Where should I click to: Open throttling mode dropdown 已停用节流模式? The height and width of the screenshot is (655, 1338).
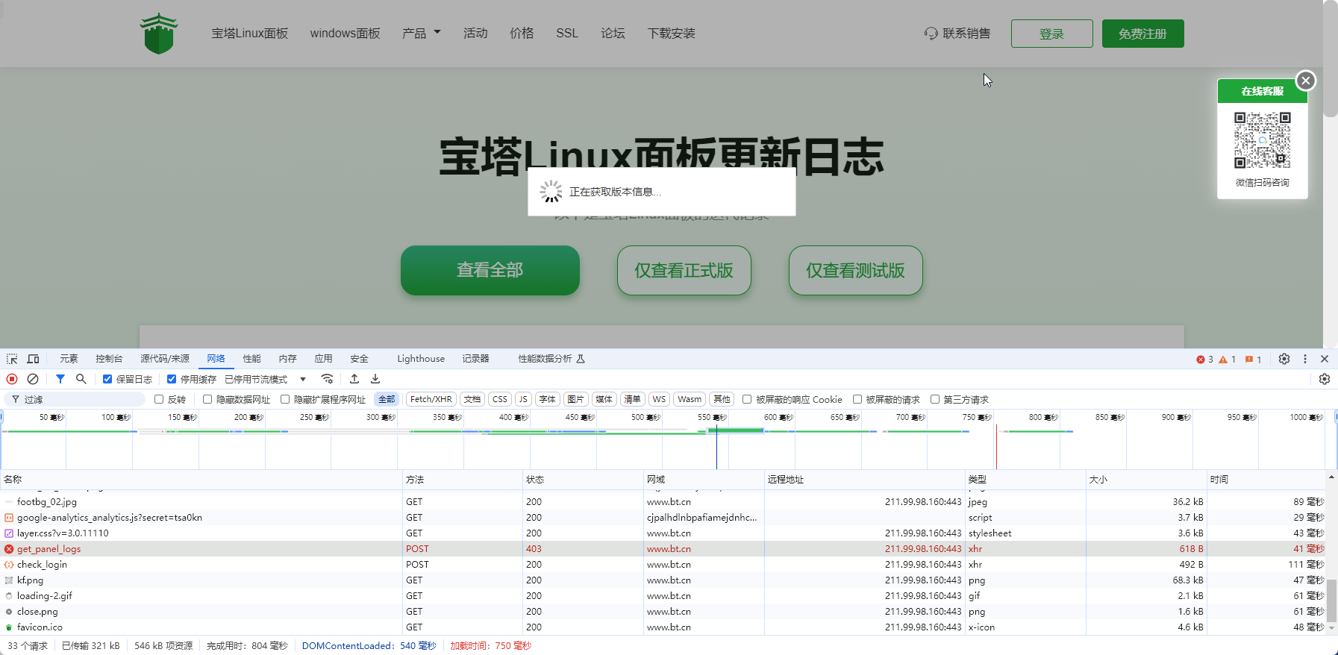click(x=266, y=379)
